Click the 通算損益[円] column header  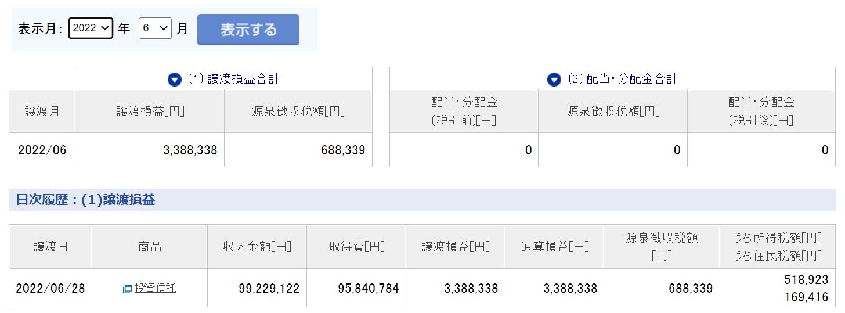555,247
